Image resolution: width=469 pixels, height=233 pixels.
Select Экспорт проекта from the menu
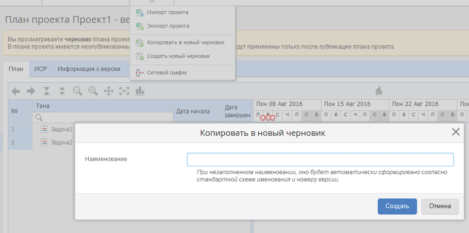point(168,26)
